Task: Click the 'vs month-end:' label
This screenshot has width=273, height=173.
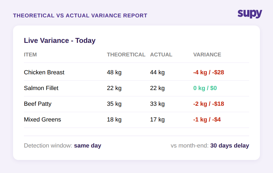Action: (x=190, y=146)
